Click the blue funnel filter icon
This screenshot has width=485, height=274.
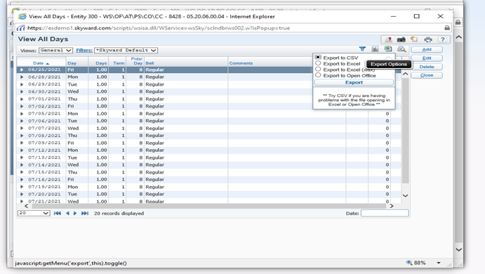pyautogui.click(x=362, y=49)
